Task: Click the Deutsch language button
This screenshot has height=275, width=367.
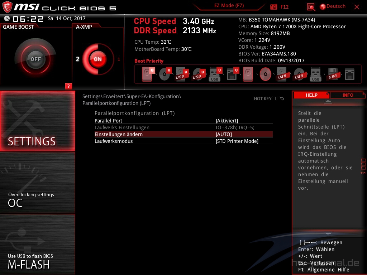Action: click(336, 6)
